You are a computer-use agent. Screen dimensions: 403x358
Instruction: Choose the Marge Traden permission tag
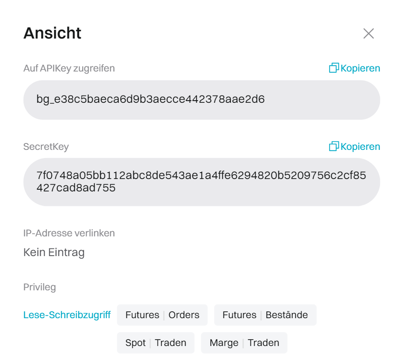244,343
